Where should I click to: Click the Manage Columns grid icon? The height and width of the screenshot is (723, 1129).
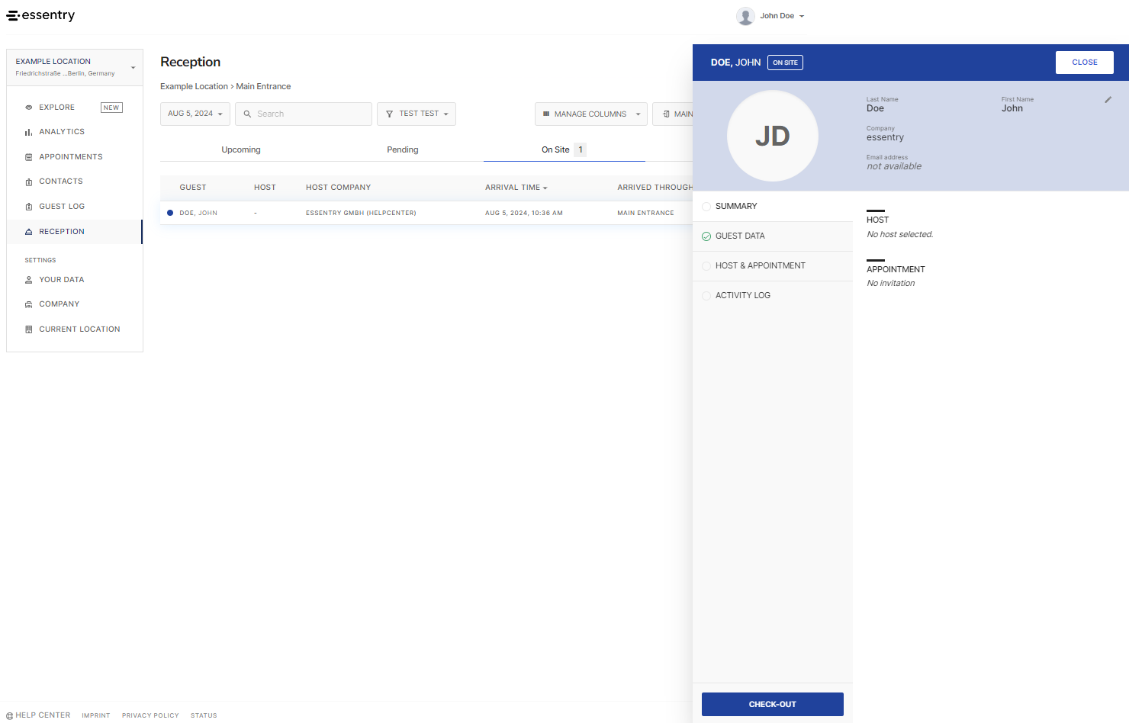546,114
